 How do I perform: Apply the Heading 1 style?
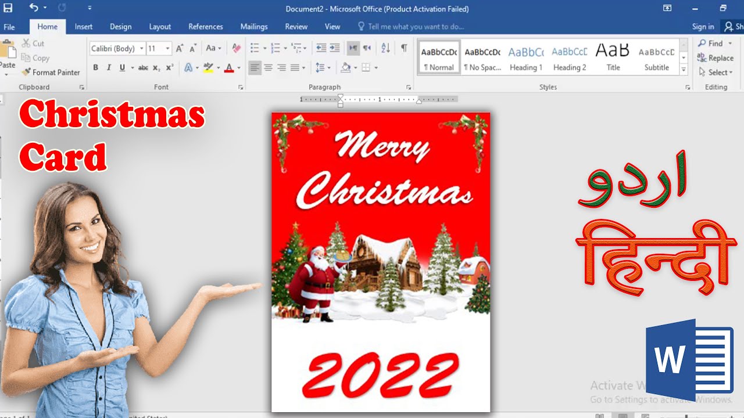click(x=526, y=57)
